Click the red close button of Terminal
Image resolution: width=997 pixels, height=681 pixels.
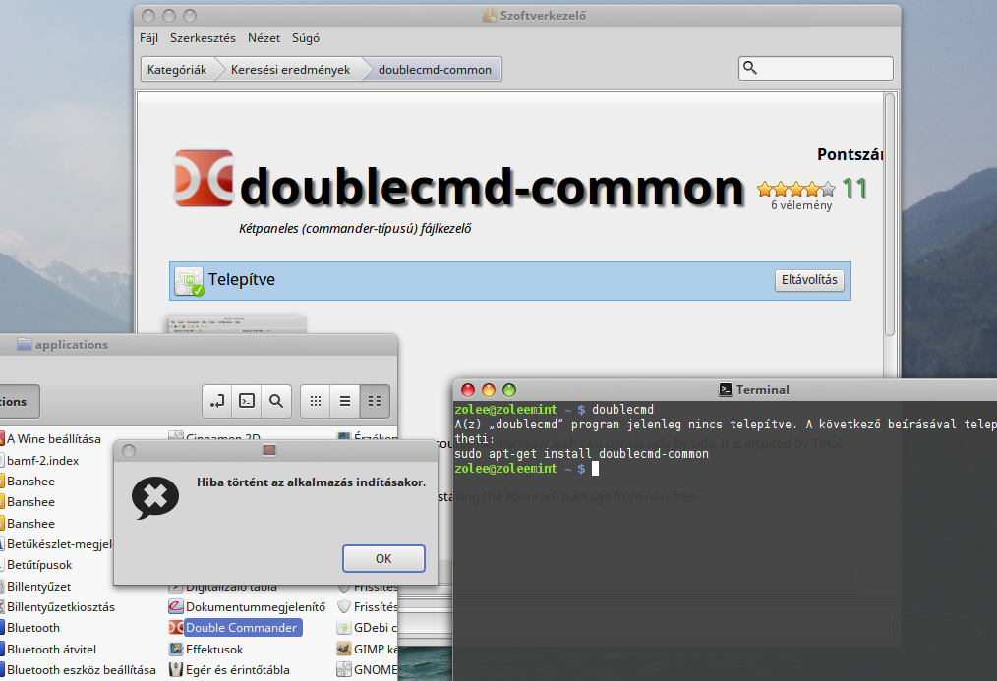pyautogui.click(x=468, y=390)
